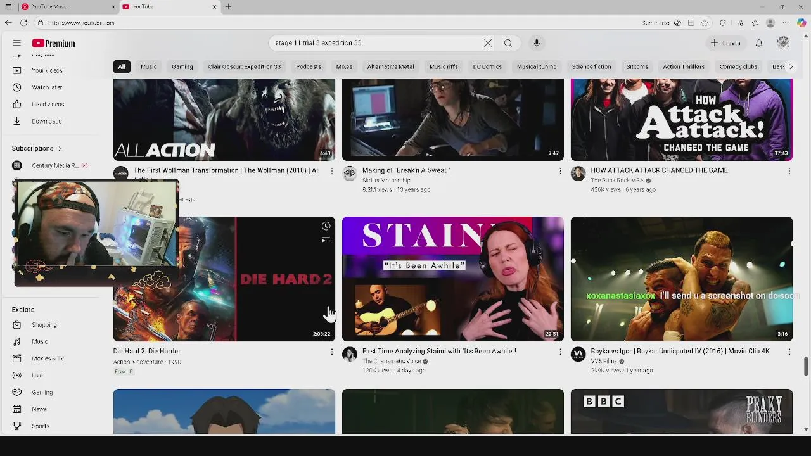
Task: Open more options for HOW ATTACK ATTACK video
Action: (789, 171)
